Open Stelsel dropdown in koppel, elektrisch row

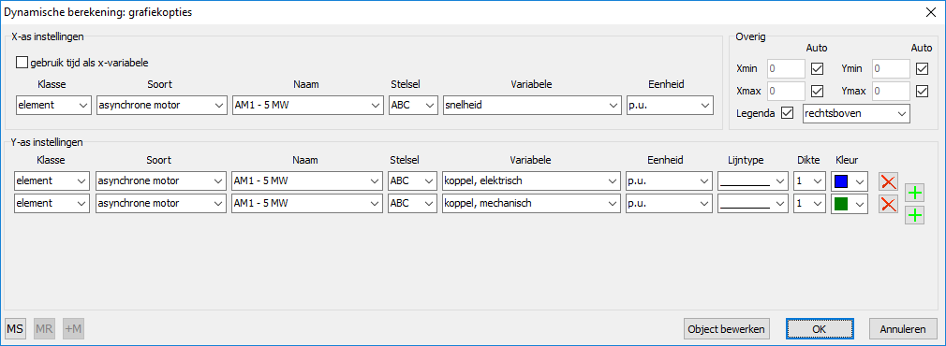pos(413,180)
